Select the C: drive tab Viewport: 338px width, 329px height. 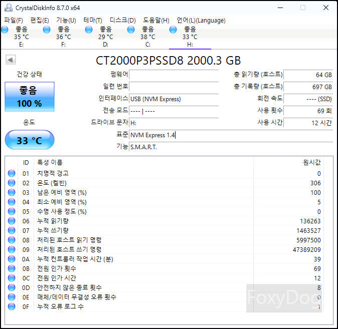tap(147, 37)
